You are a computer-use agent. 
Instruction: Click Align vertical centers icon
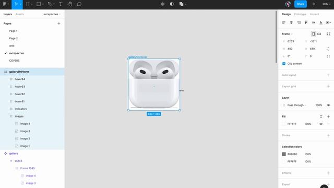tap(314, 22)
